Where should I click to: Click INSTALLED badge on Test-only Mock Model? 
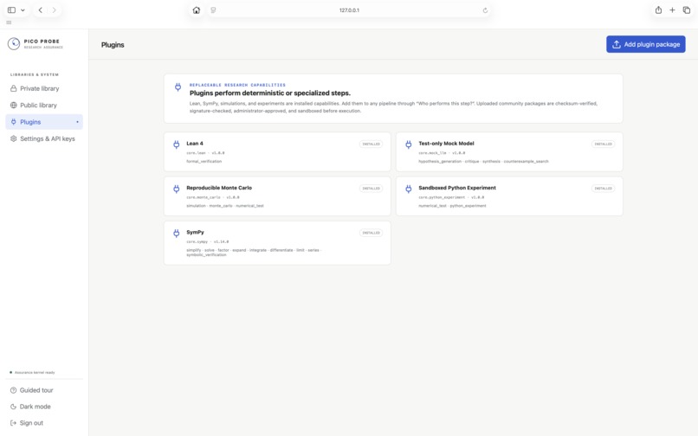point(604,144)
